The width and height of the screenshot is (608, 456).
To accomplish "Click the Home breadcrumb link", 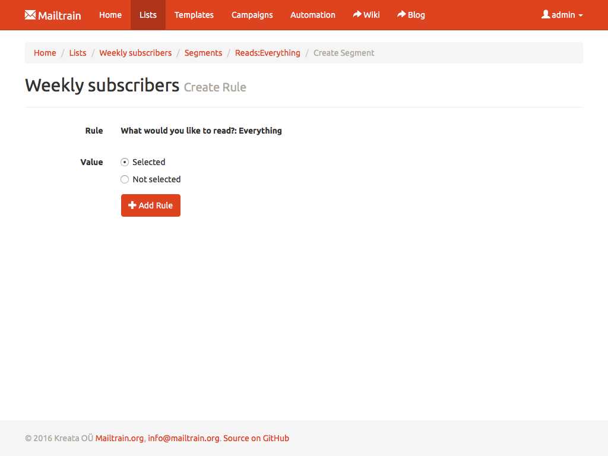I will [45, 53].
